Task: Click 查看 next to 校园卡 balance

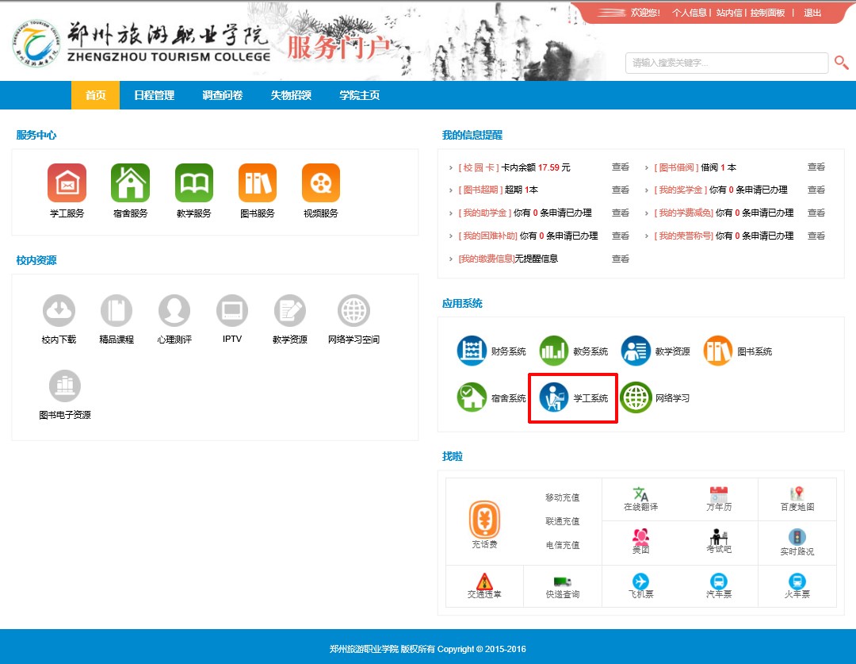Action: (x=620, y=167)
